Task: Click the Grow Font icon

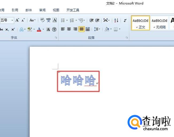Action: [17, 20]
